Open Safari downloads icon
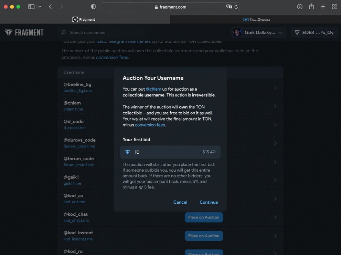The width and height of the screenshot is (341, 255). tap(300, 7)
